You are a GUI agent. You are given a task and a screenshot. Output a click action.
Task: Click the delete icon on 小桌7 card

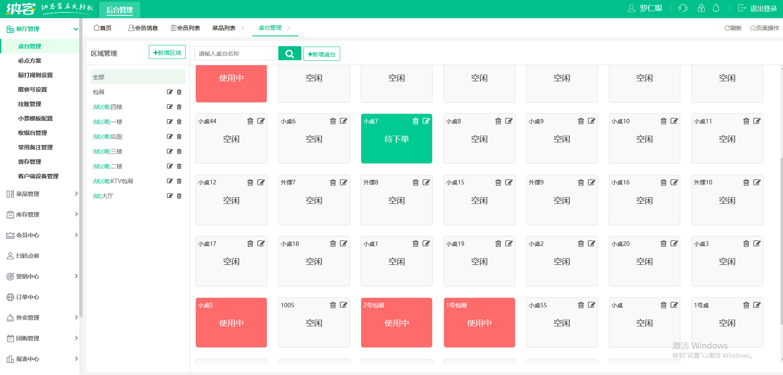click(x=415, y=121)
